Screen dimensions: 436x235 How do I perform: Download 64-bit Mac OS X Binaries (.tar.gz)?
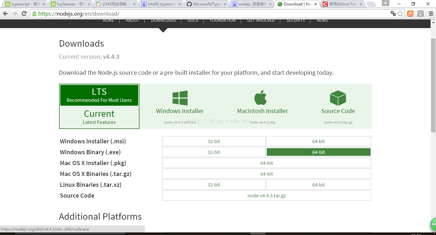tap(267, 174)
